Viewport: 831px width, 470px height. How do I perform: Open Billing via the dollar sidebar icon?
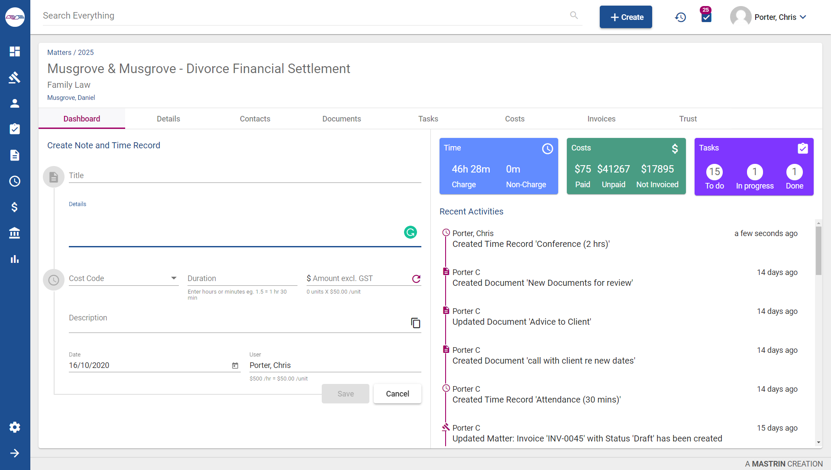14,207
